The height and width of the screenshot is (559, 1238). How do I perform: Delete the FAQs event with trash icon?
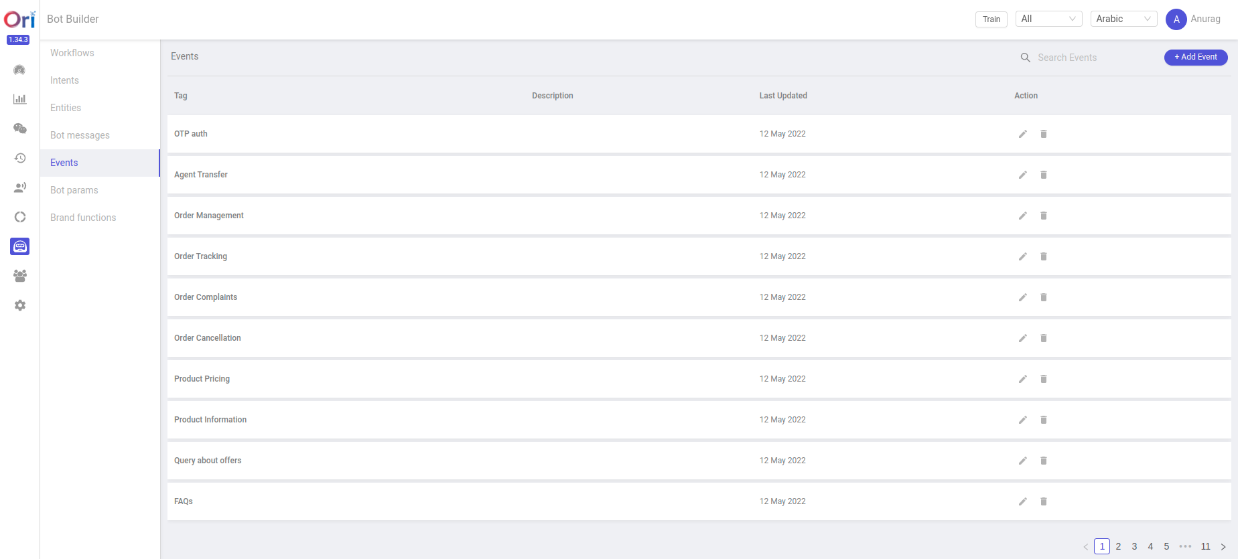(1043, 501)
